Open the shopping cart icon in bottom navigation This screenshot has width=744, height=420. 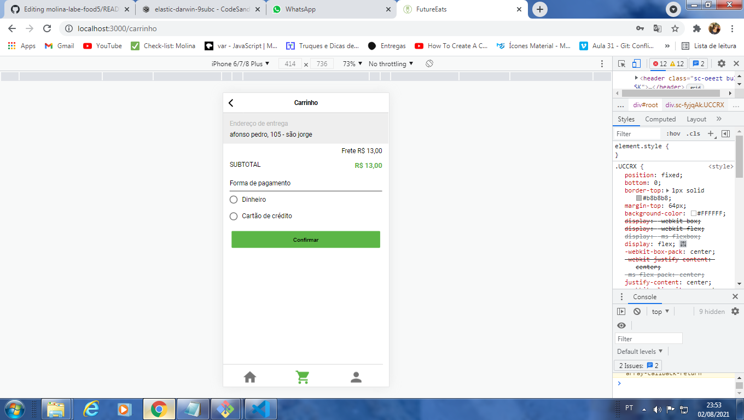tap(303, 377)
